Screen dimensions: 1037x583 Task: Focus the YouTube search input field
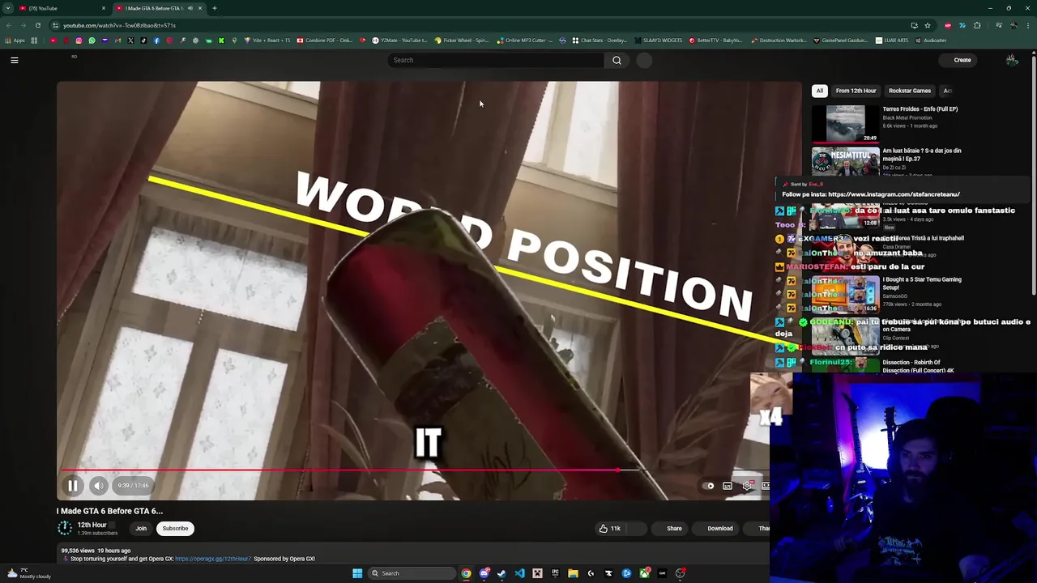click(x=496, y=60)
